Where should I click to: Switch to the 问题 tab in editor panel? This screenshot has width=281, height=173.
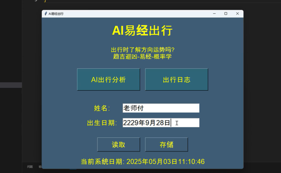coord(30,167)
